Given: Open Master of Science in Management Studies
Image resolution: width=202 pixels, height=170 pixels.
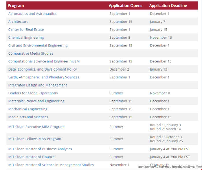Looking at the screenshot, I should [x=51, y=165].
